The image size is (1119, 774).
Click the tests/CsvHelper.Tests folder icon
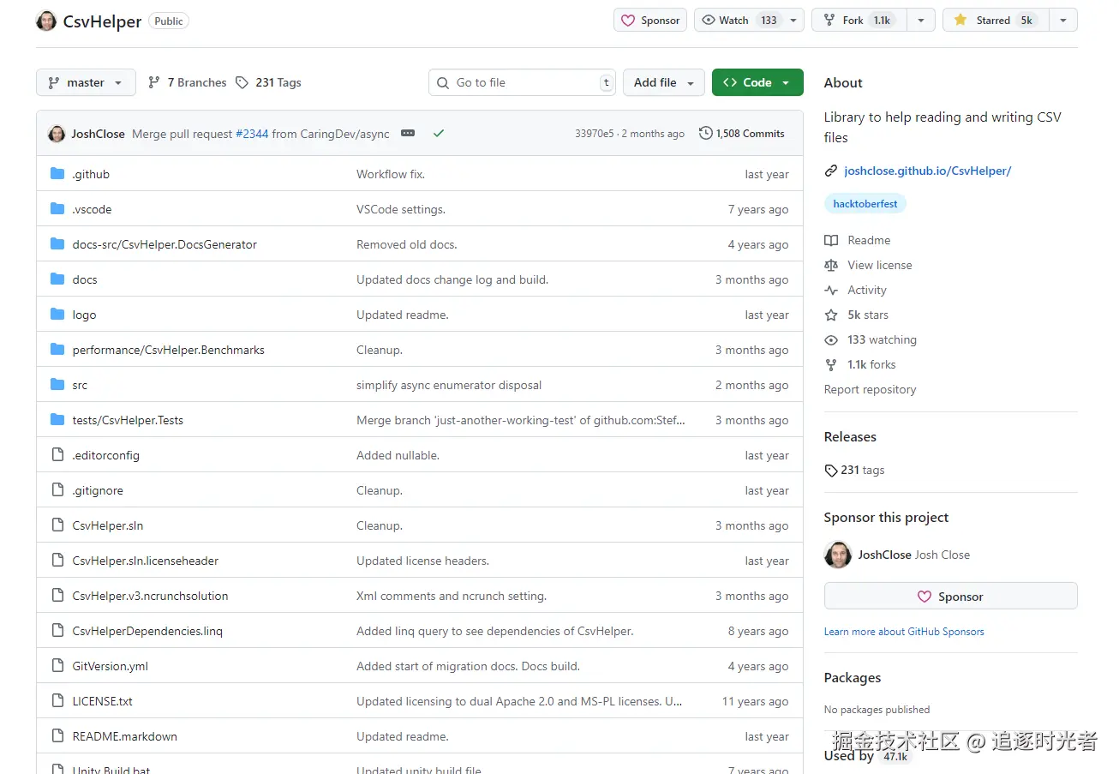tap(57, 420)
